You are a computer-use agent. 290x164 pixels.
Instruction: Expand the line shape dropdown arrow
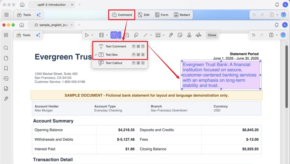click(x=151, y=35)
